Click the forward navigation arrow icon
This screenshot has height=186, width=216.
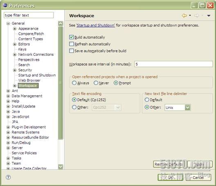[x=197, y=16]
